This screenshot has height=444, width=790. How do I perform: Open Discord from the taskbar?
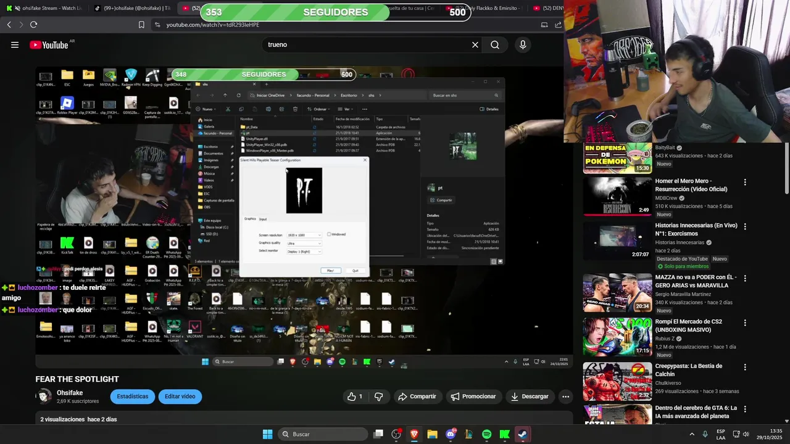click(451, 434)
